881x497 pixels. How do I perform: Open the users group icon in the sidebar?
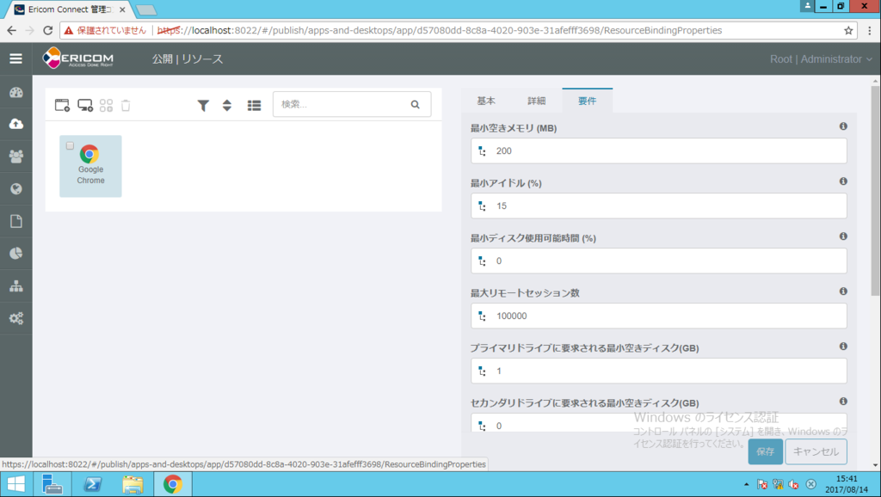(x=15, y=155)
